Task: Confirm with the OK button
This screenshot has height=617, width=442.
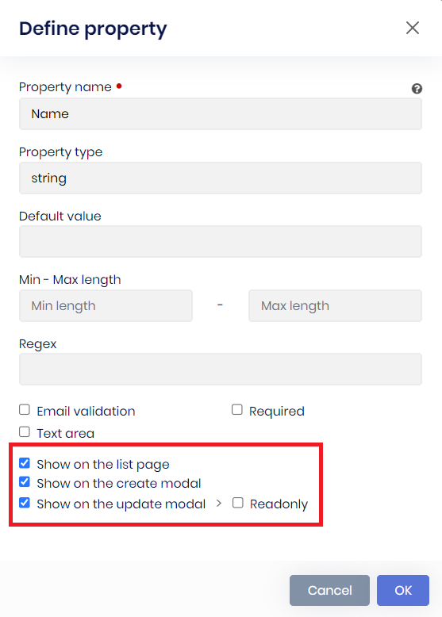Action: tap(403, 590)
